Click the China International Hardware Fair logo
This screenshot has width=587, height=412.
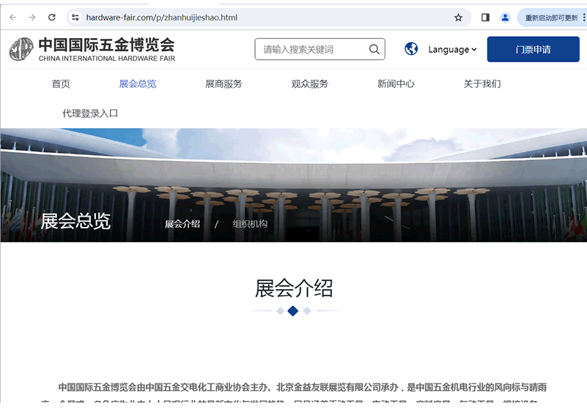[x=92, y=49]
